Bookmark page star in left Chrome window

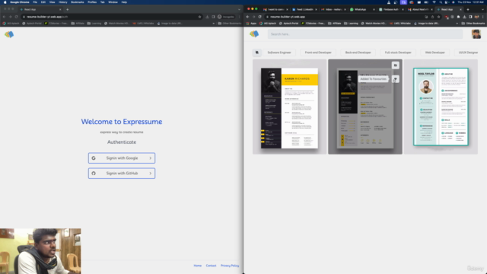click(199, 17)
